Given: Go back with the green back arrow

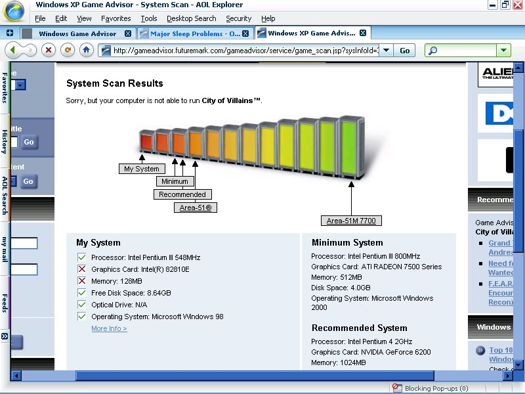Looking at the screenshot, I should point(12,51).
